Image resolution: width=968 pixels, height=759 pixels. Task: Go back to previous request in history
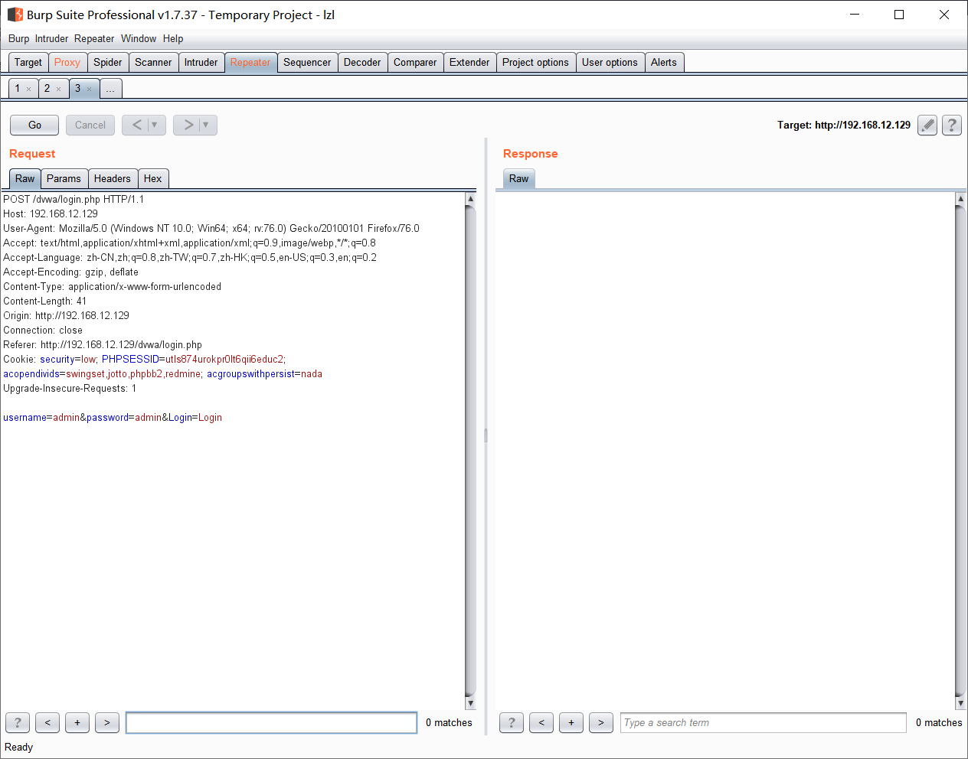click(136, 125)
